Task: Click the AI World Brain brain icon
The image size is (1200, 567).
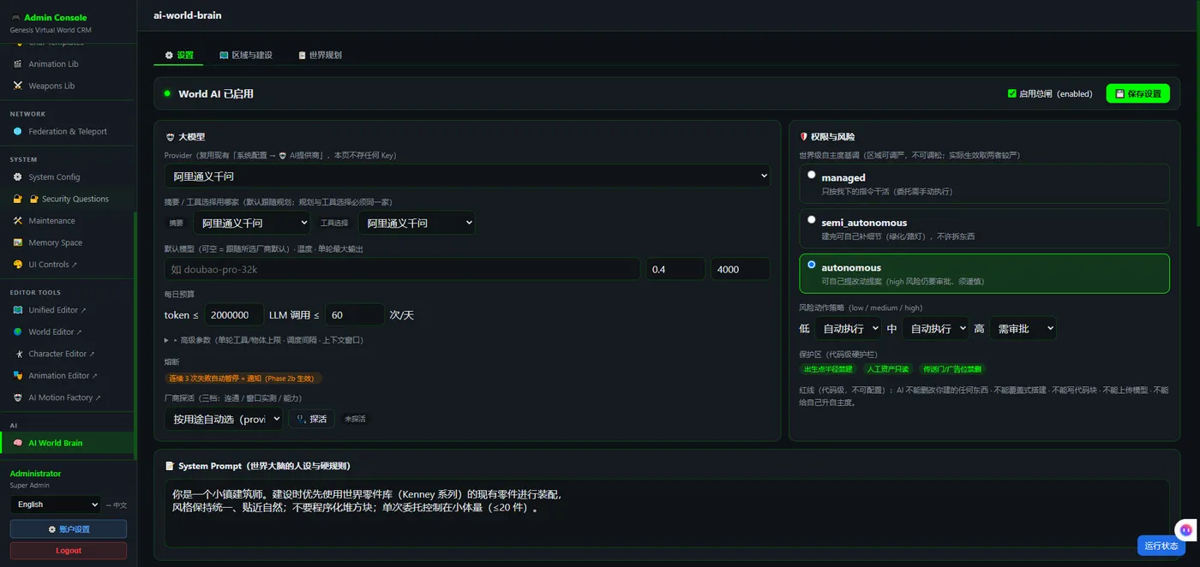Action: 19,443
